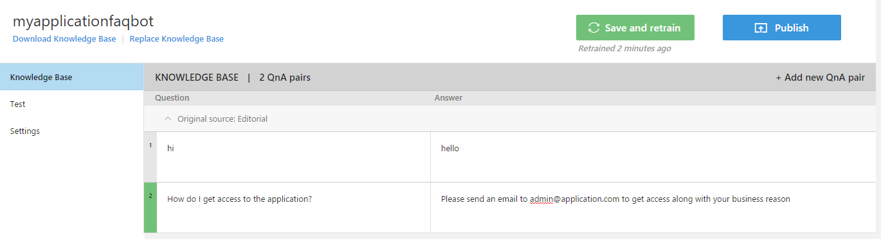Open the Knowledge Base tab
The height and width of the screenshot is (239, 881).
(x=72, y=77)
